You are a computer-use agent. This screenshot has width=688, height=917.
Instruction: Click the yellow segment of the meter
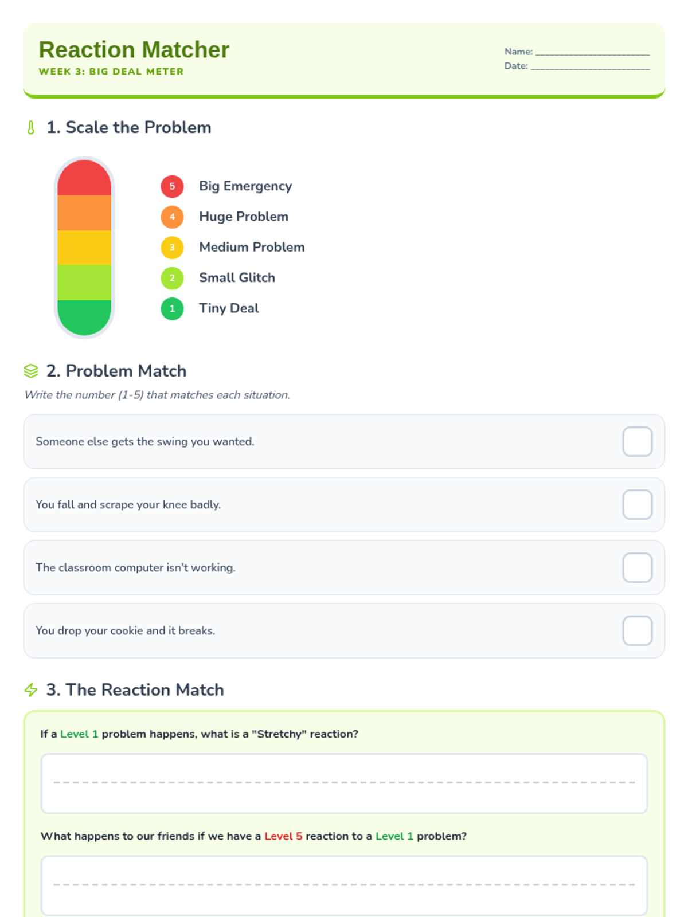pyautogui.click(x=84, y=248)
